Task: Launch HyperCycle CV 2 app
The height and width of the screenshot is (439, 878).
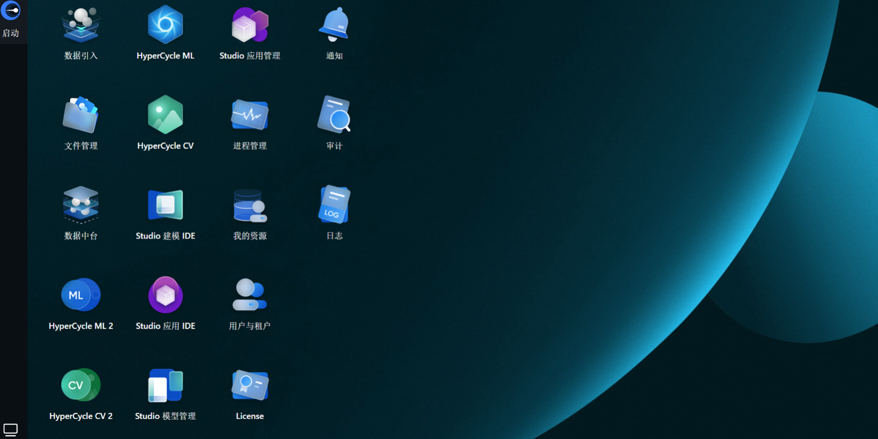Action: [x=81, y=385]
